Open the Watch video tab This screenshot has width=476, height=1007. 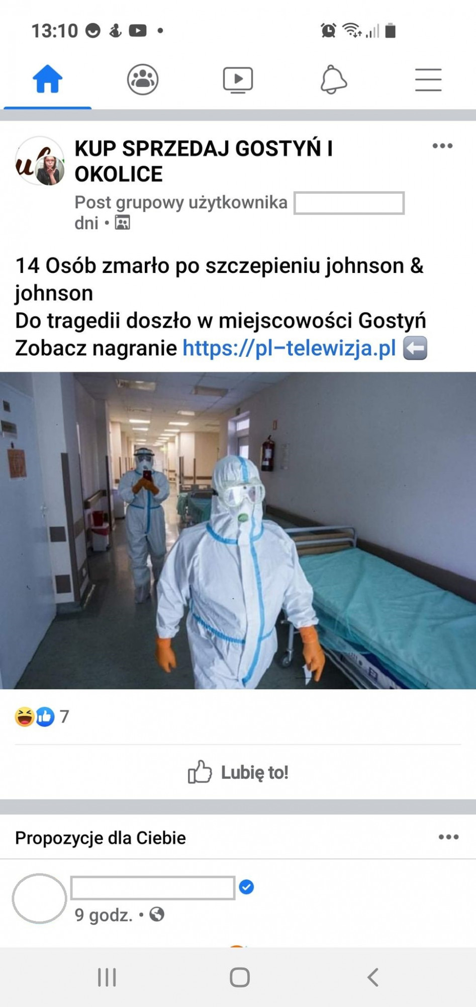pos(238,80)
